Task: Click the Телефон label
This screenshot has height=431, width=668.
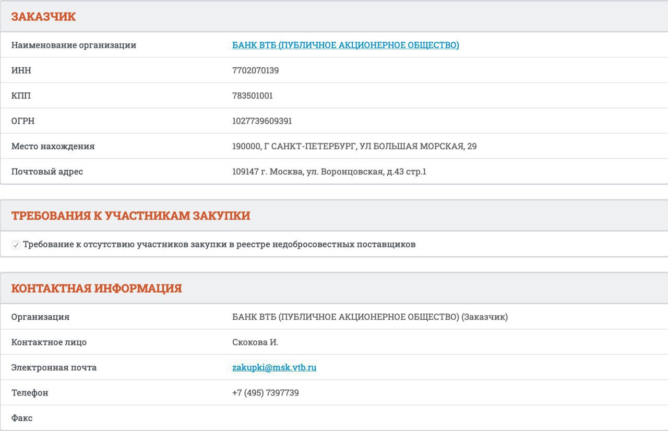Action: [30, 393]
